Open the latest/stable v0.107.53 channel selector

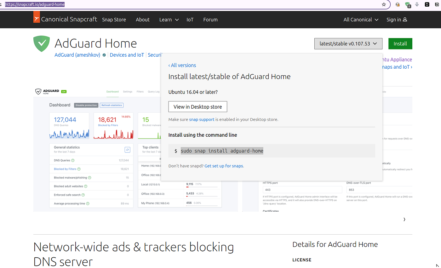[x=348, y=43]
